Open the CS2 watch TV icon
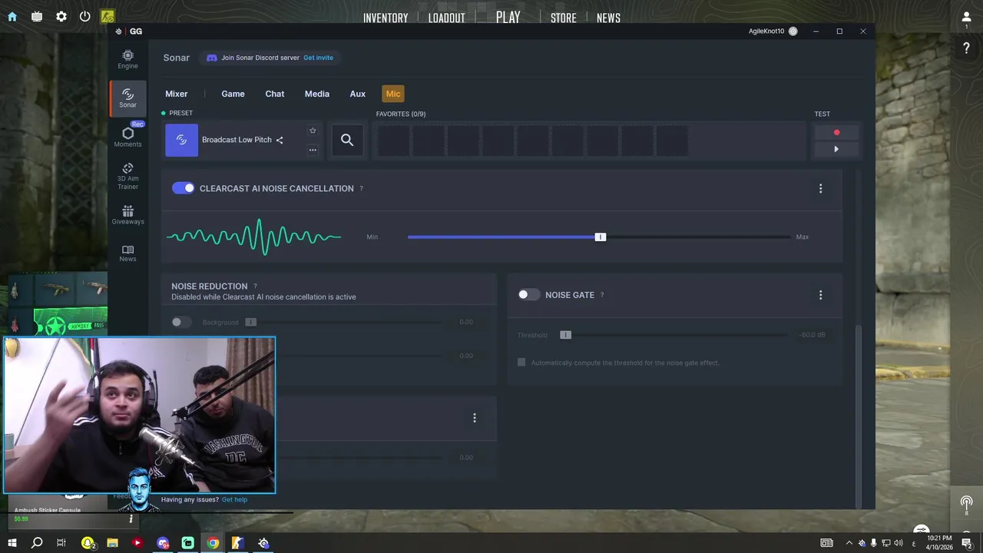 pyautogui.click(x=37, y=16)
